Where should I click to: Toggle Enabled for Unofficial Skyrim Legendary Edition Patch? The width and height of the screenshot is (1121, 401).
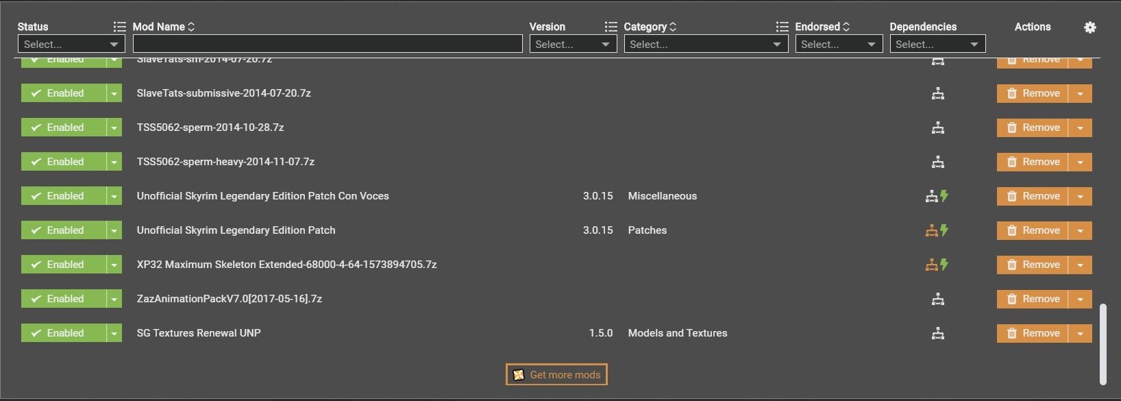[x=64, y=230]
